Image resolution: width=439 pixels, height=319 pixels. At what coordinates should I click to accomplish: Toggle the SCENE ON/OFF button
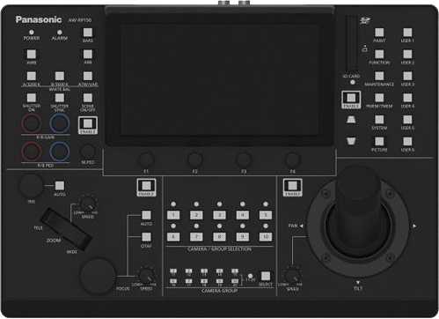[x=87, y=98]
